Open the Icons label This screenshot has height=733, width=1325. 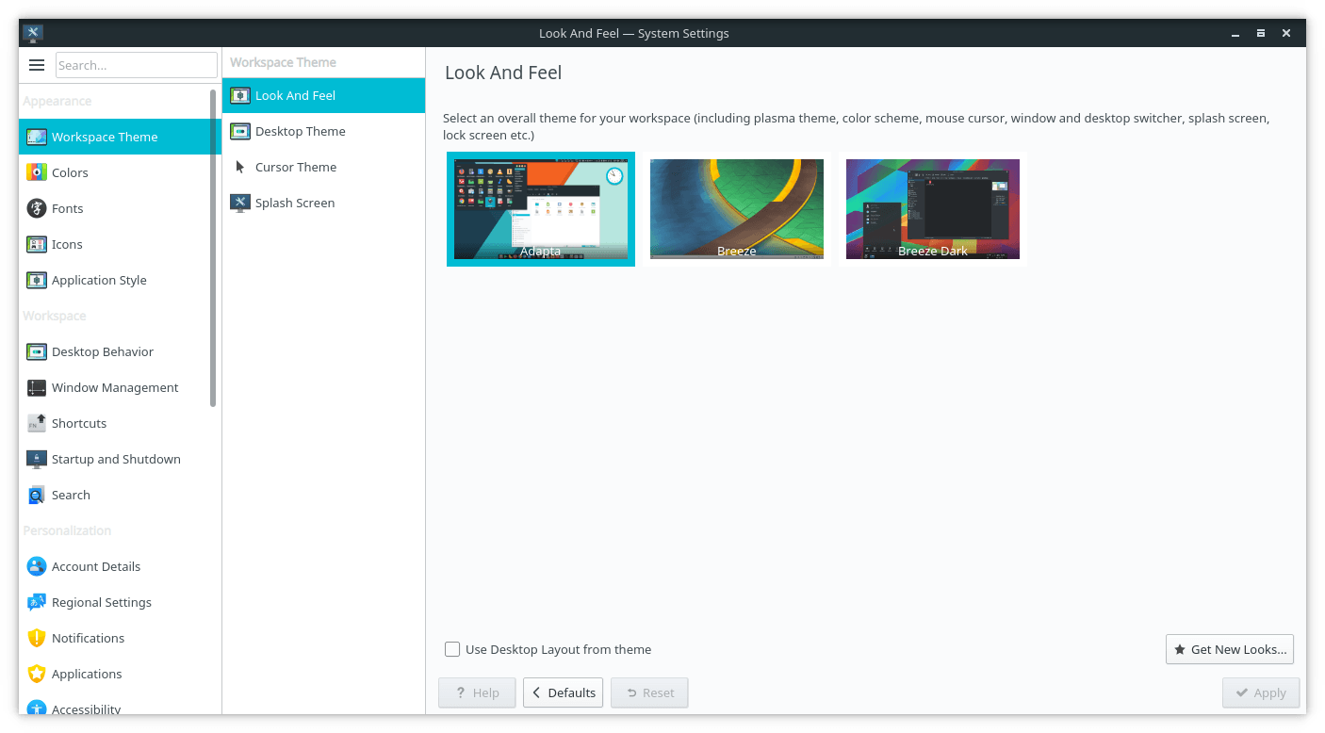(67, 244)
